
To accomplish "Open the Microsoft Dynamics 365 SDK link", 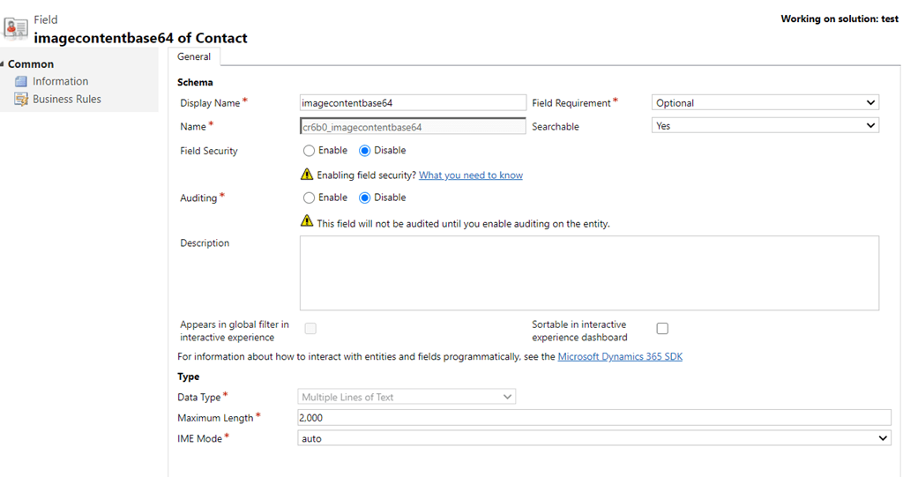I will point(620,357).
